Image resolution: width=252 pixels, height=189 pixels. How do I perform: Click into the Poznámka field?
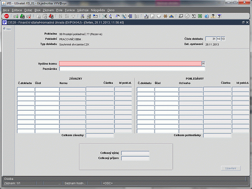click(132, 69)
